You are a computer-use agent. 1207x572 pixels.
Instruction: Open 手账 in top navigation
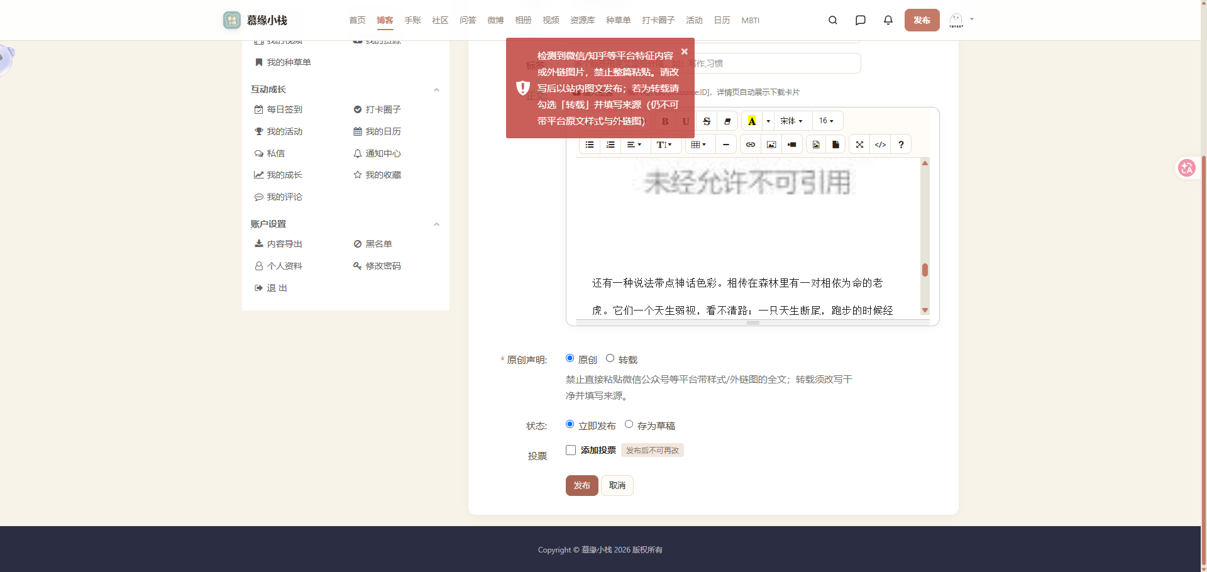[412, 20]
